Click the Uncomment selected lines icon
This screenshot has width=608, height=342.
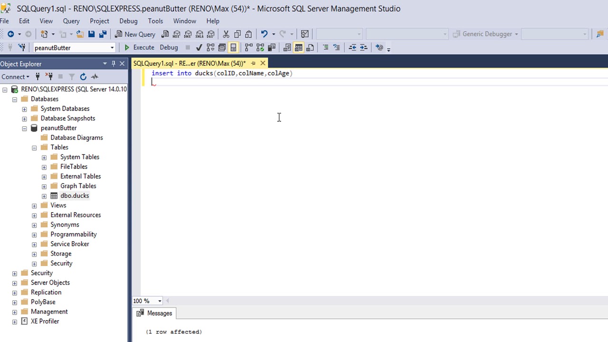point(337,47)
